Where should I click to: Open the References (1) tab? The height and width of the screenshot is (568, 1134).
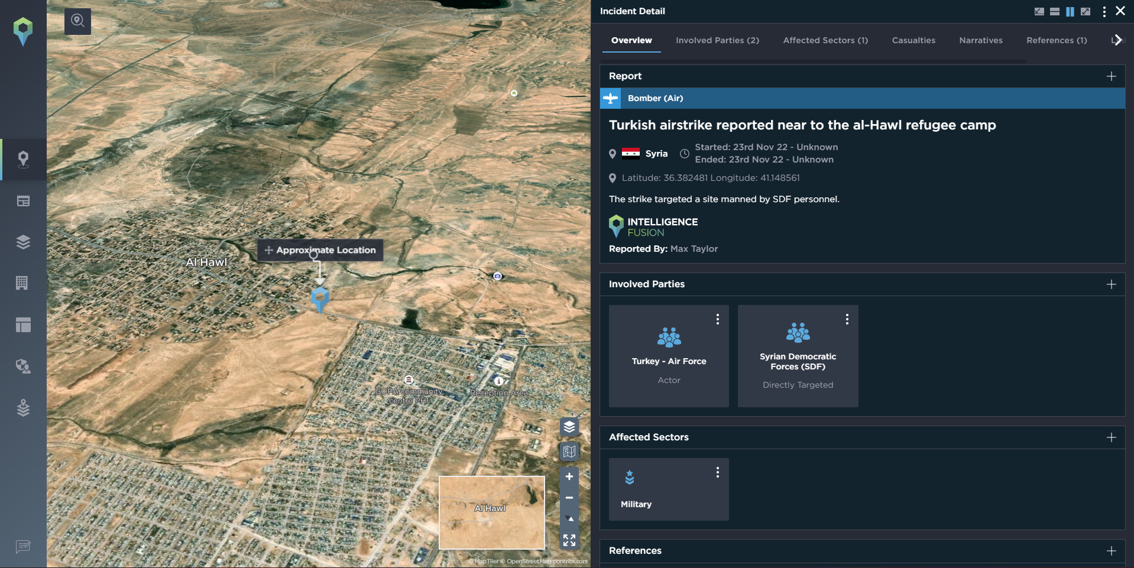(x=1057, y=40)
